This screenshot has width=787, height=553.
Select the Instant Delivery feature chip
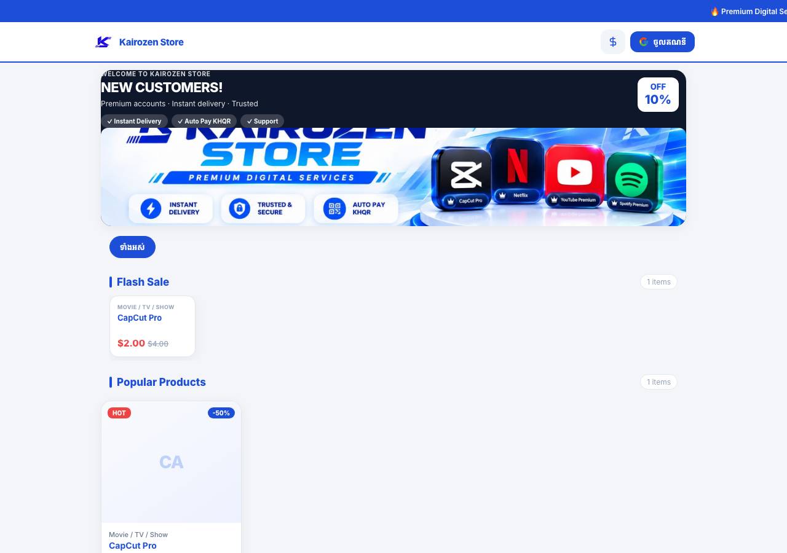[x=134, y=121]
